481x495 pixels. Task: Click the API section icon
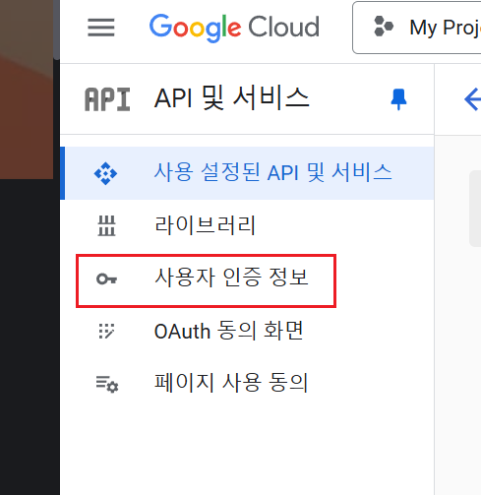click(x=107, y=99)
